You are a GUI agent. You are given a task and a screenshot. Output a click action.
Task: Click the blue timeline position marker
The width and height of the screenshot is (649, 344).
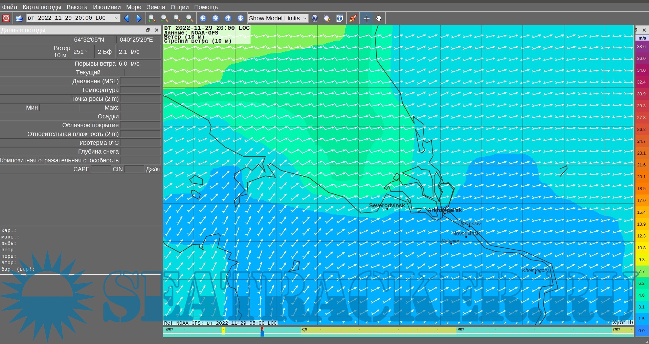[x=262, y=334]
